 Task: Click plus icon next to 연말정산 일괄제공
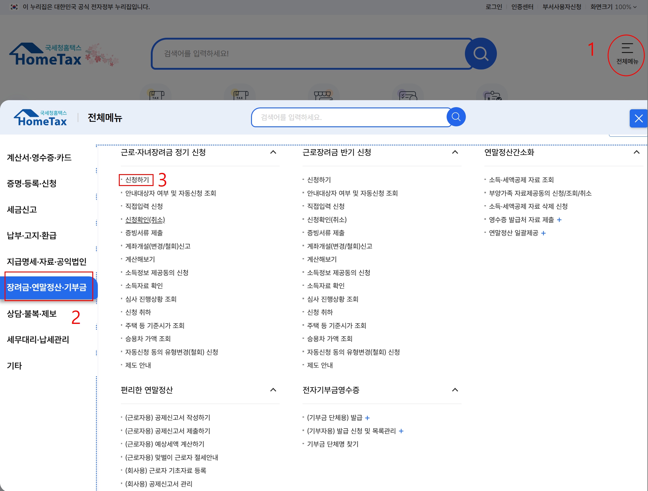click(x=544, y=233)
